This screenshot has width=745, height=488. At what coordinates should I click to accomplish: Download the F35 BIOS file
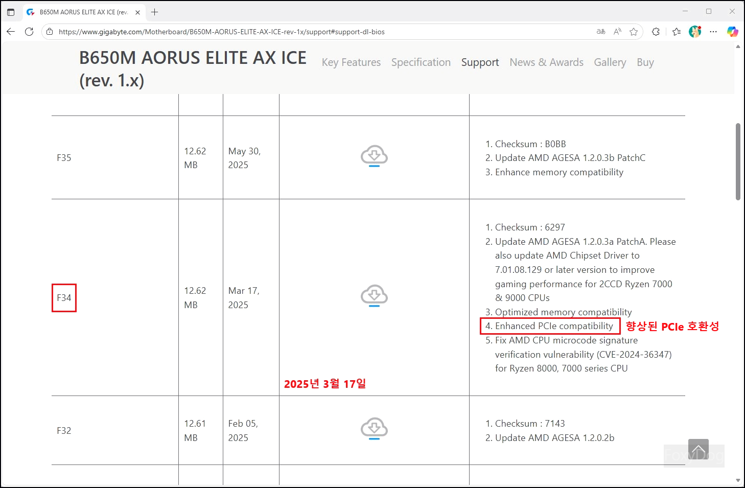pos(374,156)
